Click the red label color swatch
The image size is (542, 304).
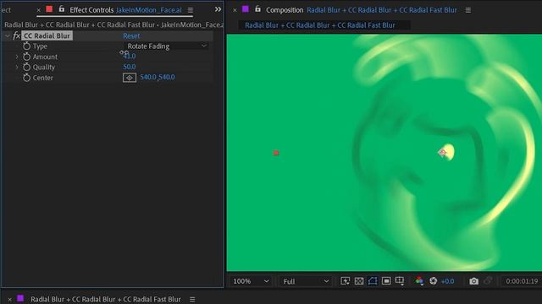(49, 9)
